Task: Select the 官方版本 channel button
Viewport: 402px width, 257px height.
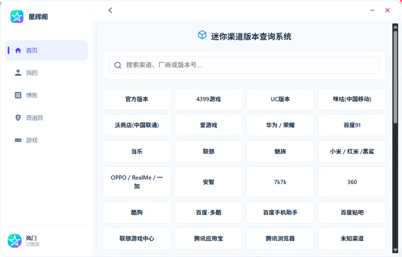Action: pyautogui.click(x=137, y=99)
